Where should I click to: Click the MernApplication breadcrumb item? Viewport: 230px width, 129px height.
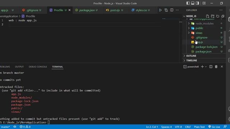[x=9, y=16]
